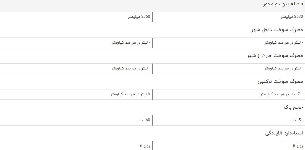
Task: Select the 9 لیتر در هر صد کیلومتر cell
Action: (130, 94)
